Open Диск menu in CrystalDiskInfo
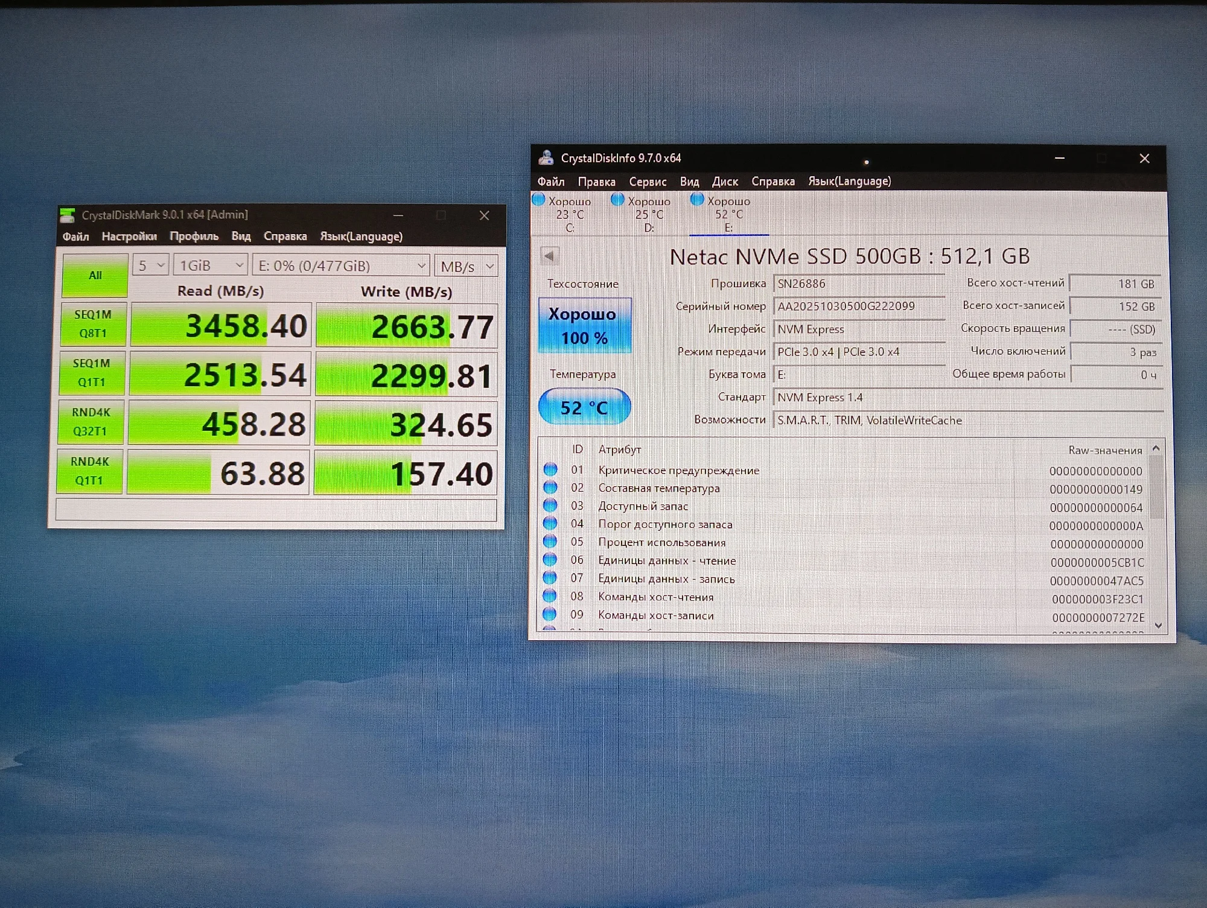Image resolution: width=1207 pixels, height=908 pixels. (x=725, y=182)
